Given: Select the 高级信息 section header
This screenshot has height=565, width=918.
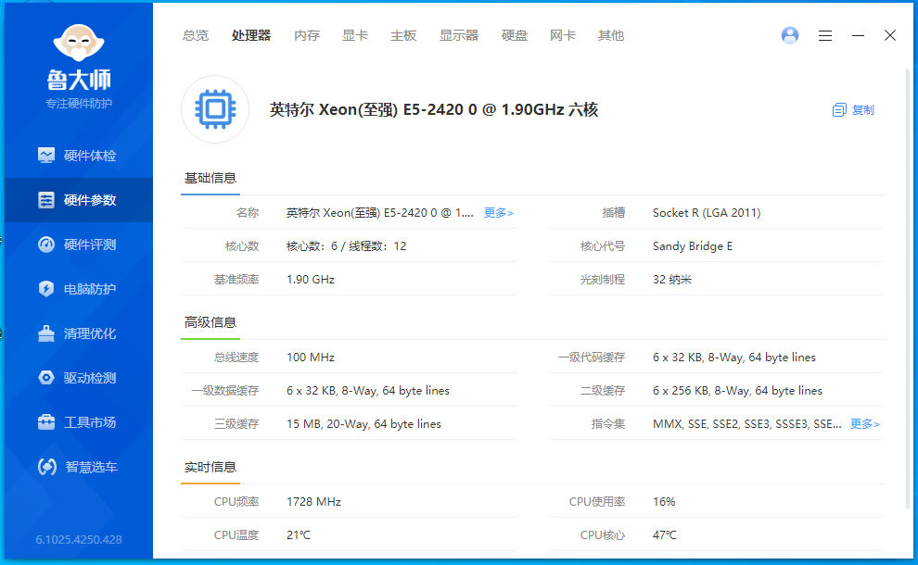Looking at the screenshot, I should coord(210,323).
